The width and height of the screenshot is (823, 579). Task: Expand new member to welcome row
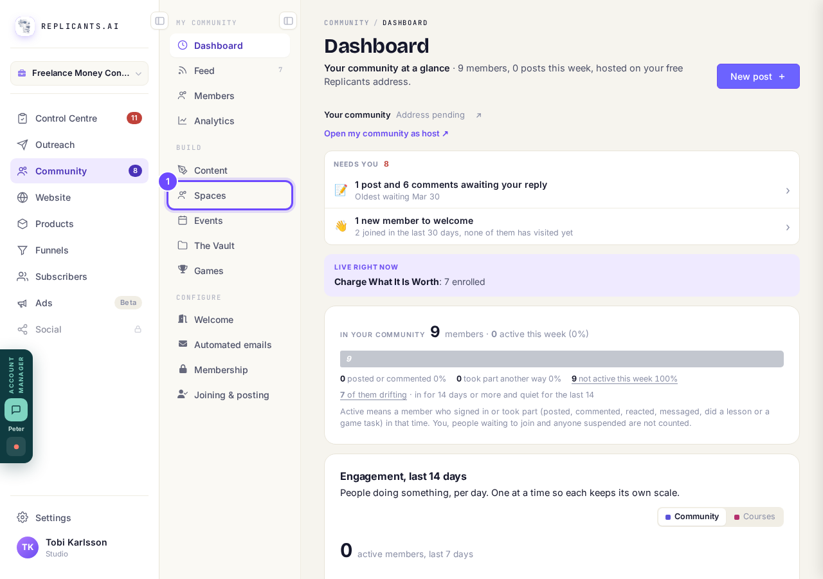[x=562, y=226]
